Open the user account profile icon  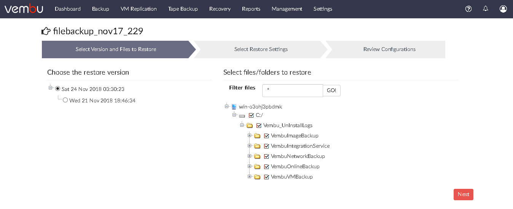[503, 9]
